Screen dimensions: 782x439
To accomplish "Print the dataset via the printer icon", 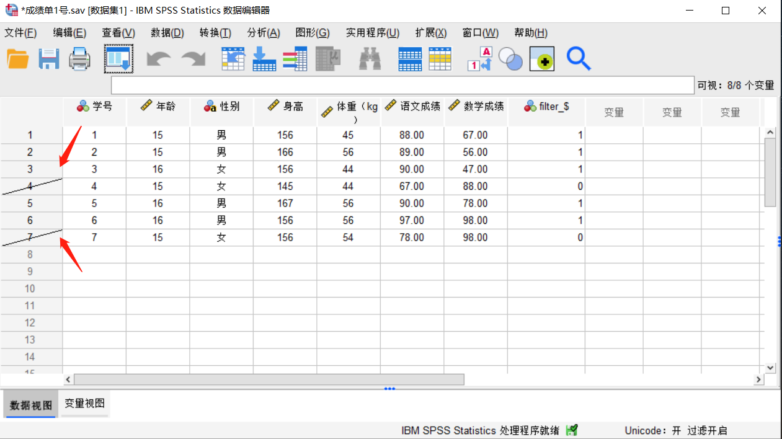I will pyautogui.click(x=79, y=58).
